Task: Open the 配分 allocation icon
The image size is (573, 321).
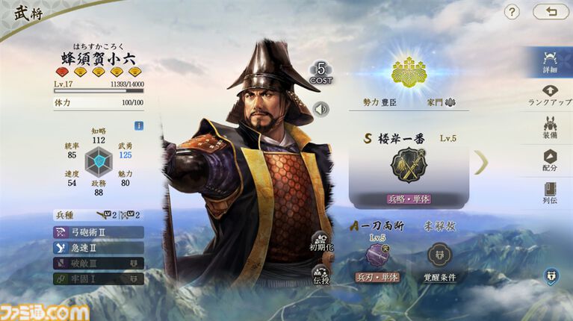Action: 550,160
